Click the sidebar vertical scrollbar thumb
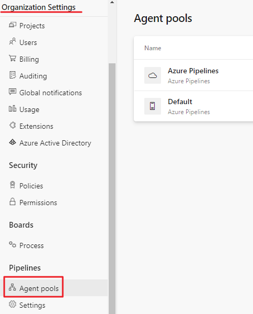Image resolution: width=253 pixels, height=314 pixels. coord(112,188)
